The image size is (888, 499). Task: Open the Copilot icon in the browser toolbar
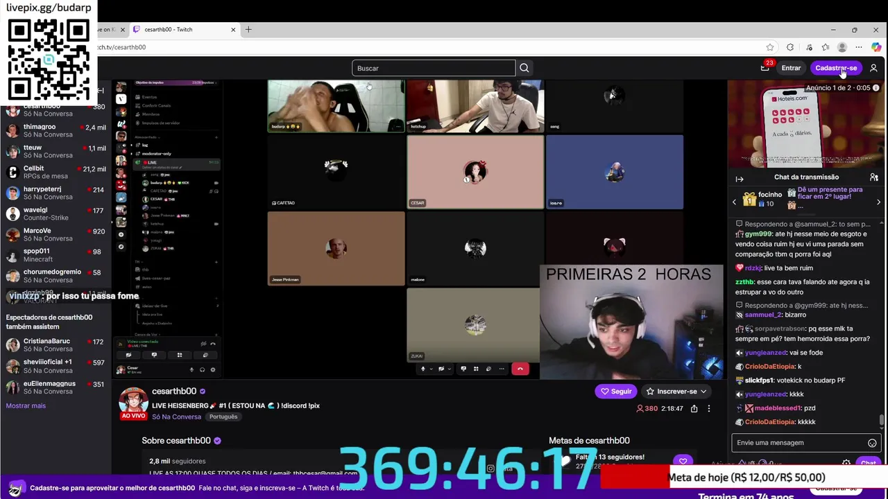pyautogui.click(x=876, y=47)
